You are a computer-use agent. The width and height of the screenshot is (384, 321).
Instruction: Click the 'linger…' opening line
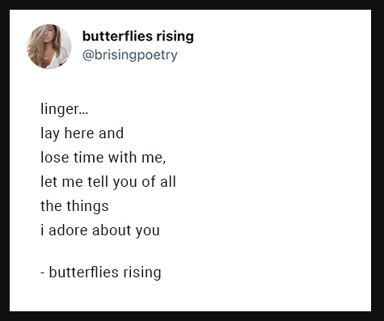pos(65,109)
